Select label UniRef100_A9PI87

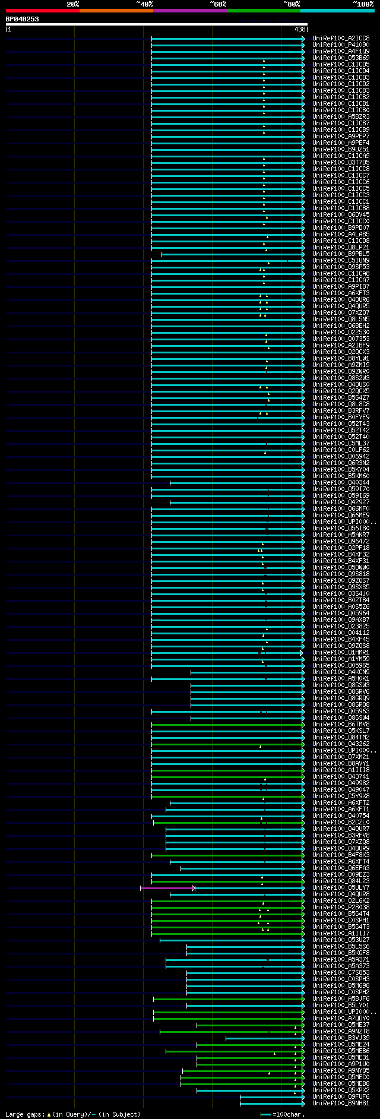click(x=341, y=286)
